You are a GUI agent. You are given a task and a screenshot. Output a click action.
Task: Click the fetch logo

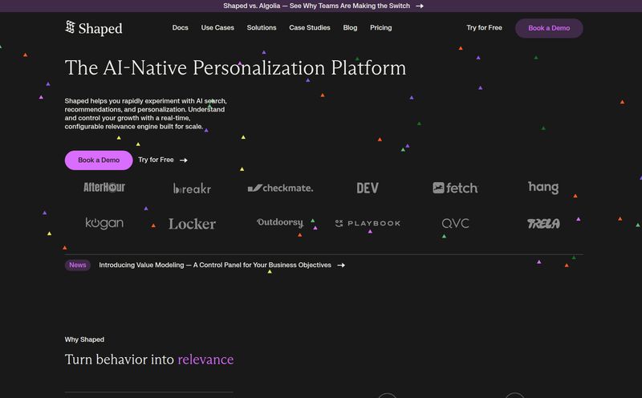coord(455,188)
